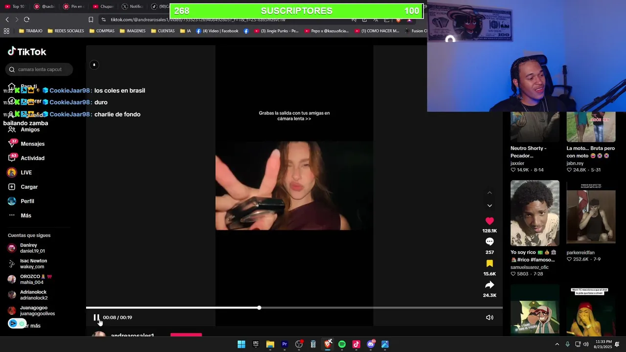Open Discord from taskbar
The width and height of the screenshot is (626, 352).
(x=371, y=344)
